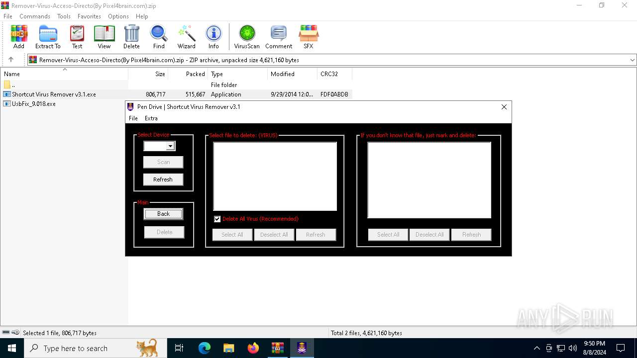This screenshot has height=358, width=637.
Task: Sort by Size column header
Action: (x=148, y=74)
